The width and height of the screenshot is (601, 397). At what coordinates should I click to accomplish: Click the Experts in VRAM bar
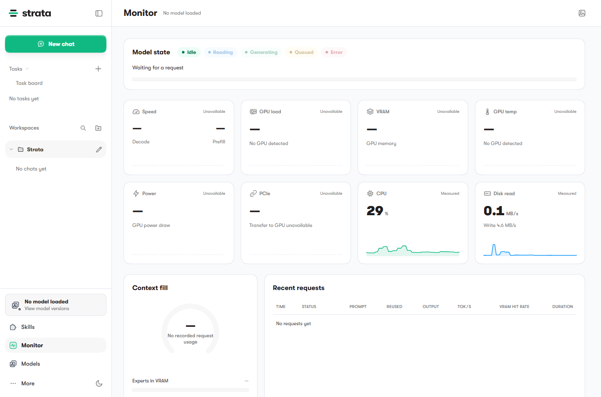point(190,390)
